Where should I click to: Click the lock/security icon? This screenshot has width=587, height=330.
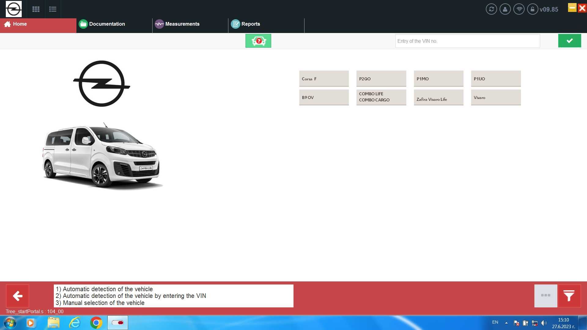[x=533, y=9]
